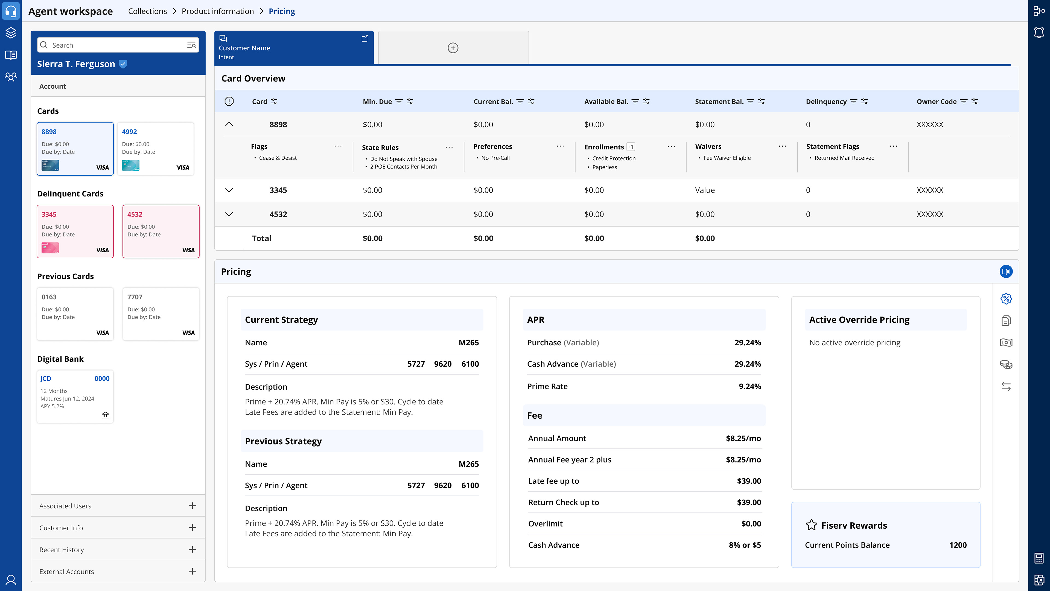Viewport: 1050px width, 591px height.
Task: Collapse the 8898 card row
Action: click(229, 124)
